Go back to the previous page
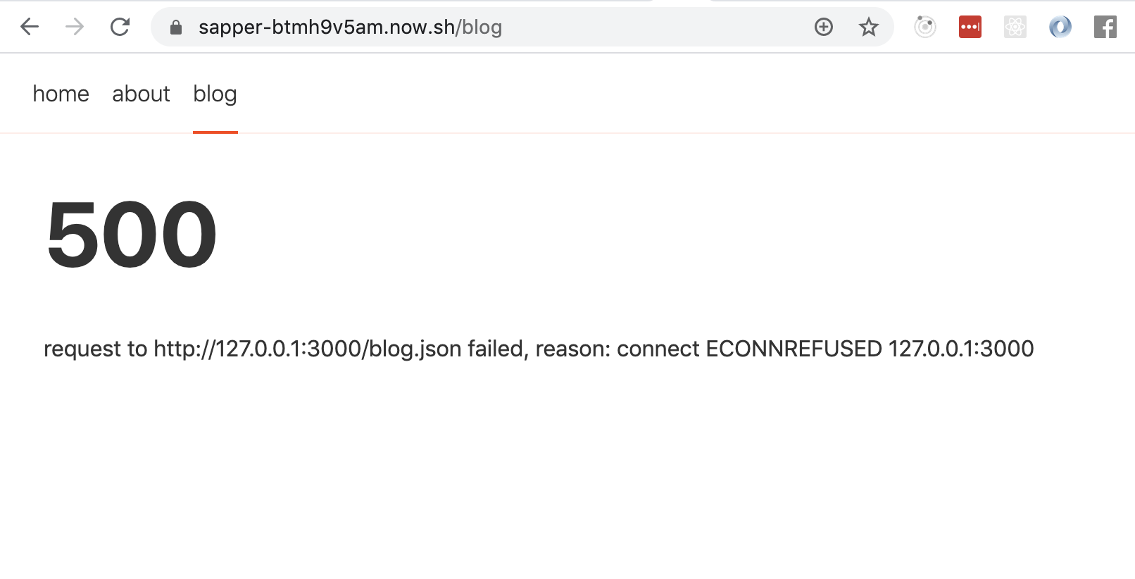Screen dimensions: 1135x579 pos(29,27)
